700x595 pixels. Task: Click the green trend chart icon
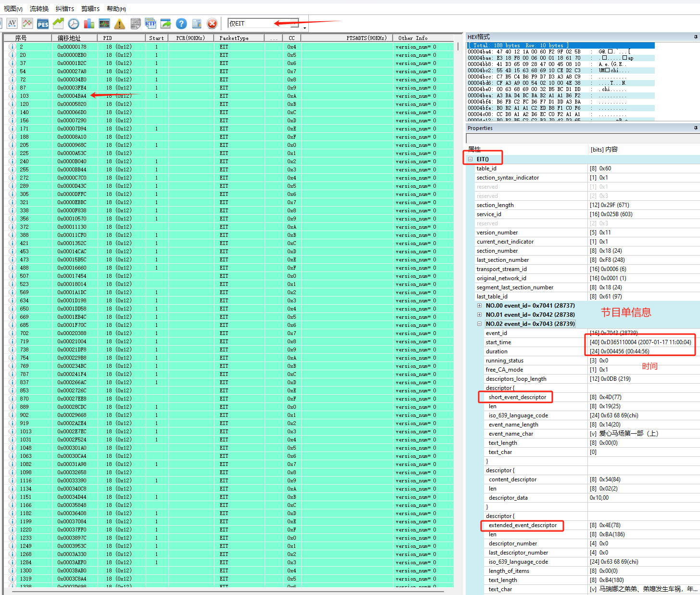tap(58, 23)
